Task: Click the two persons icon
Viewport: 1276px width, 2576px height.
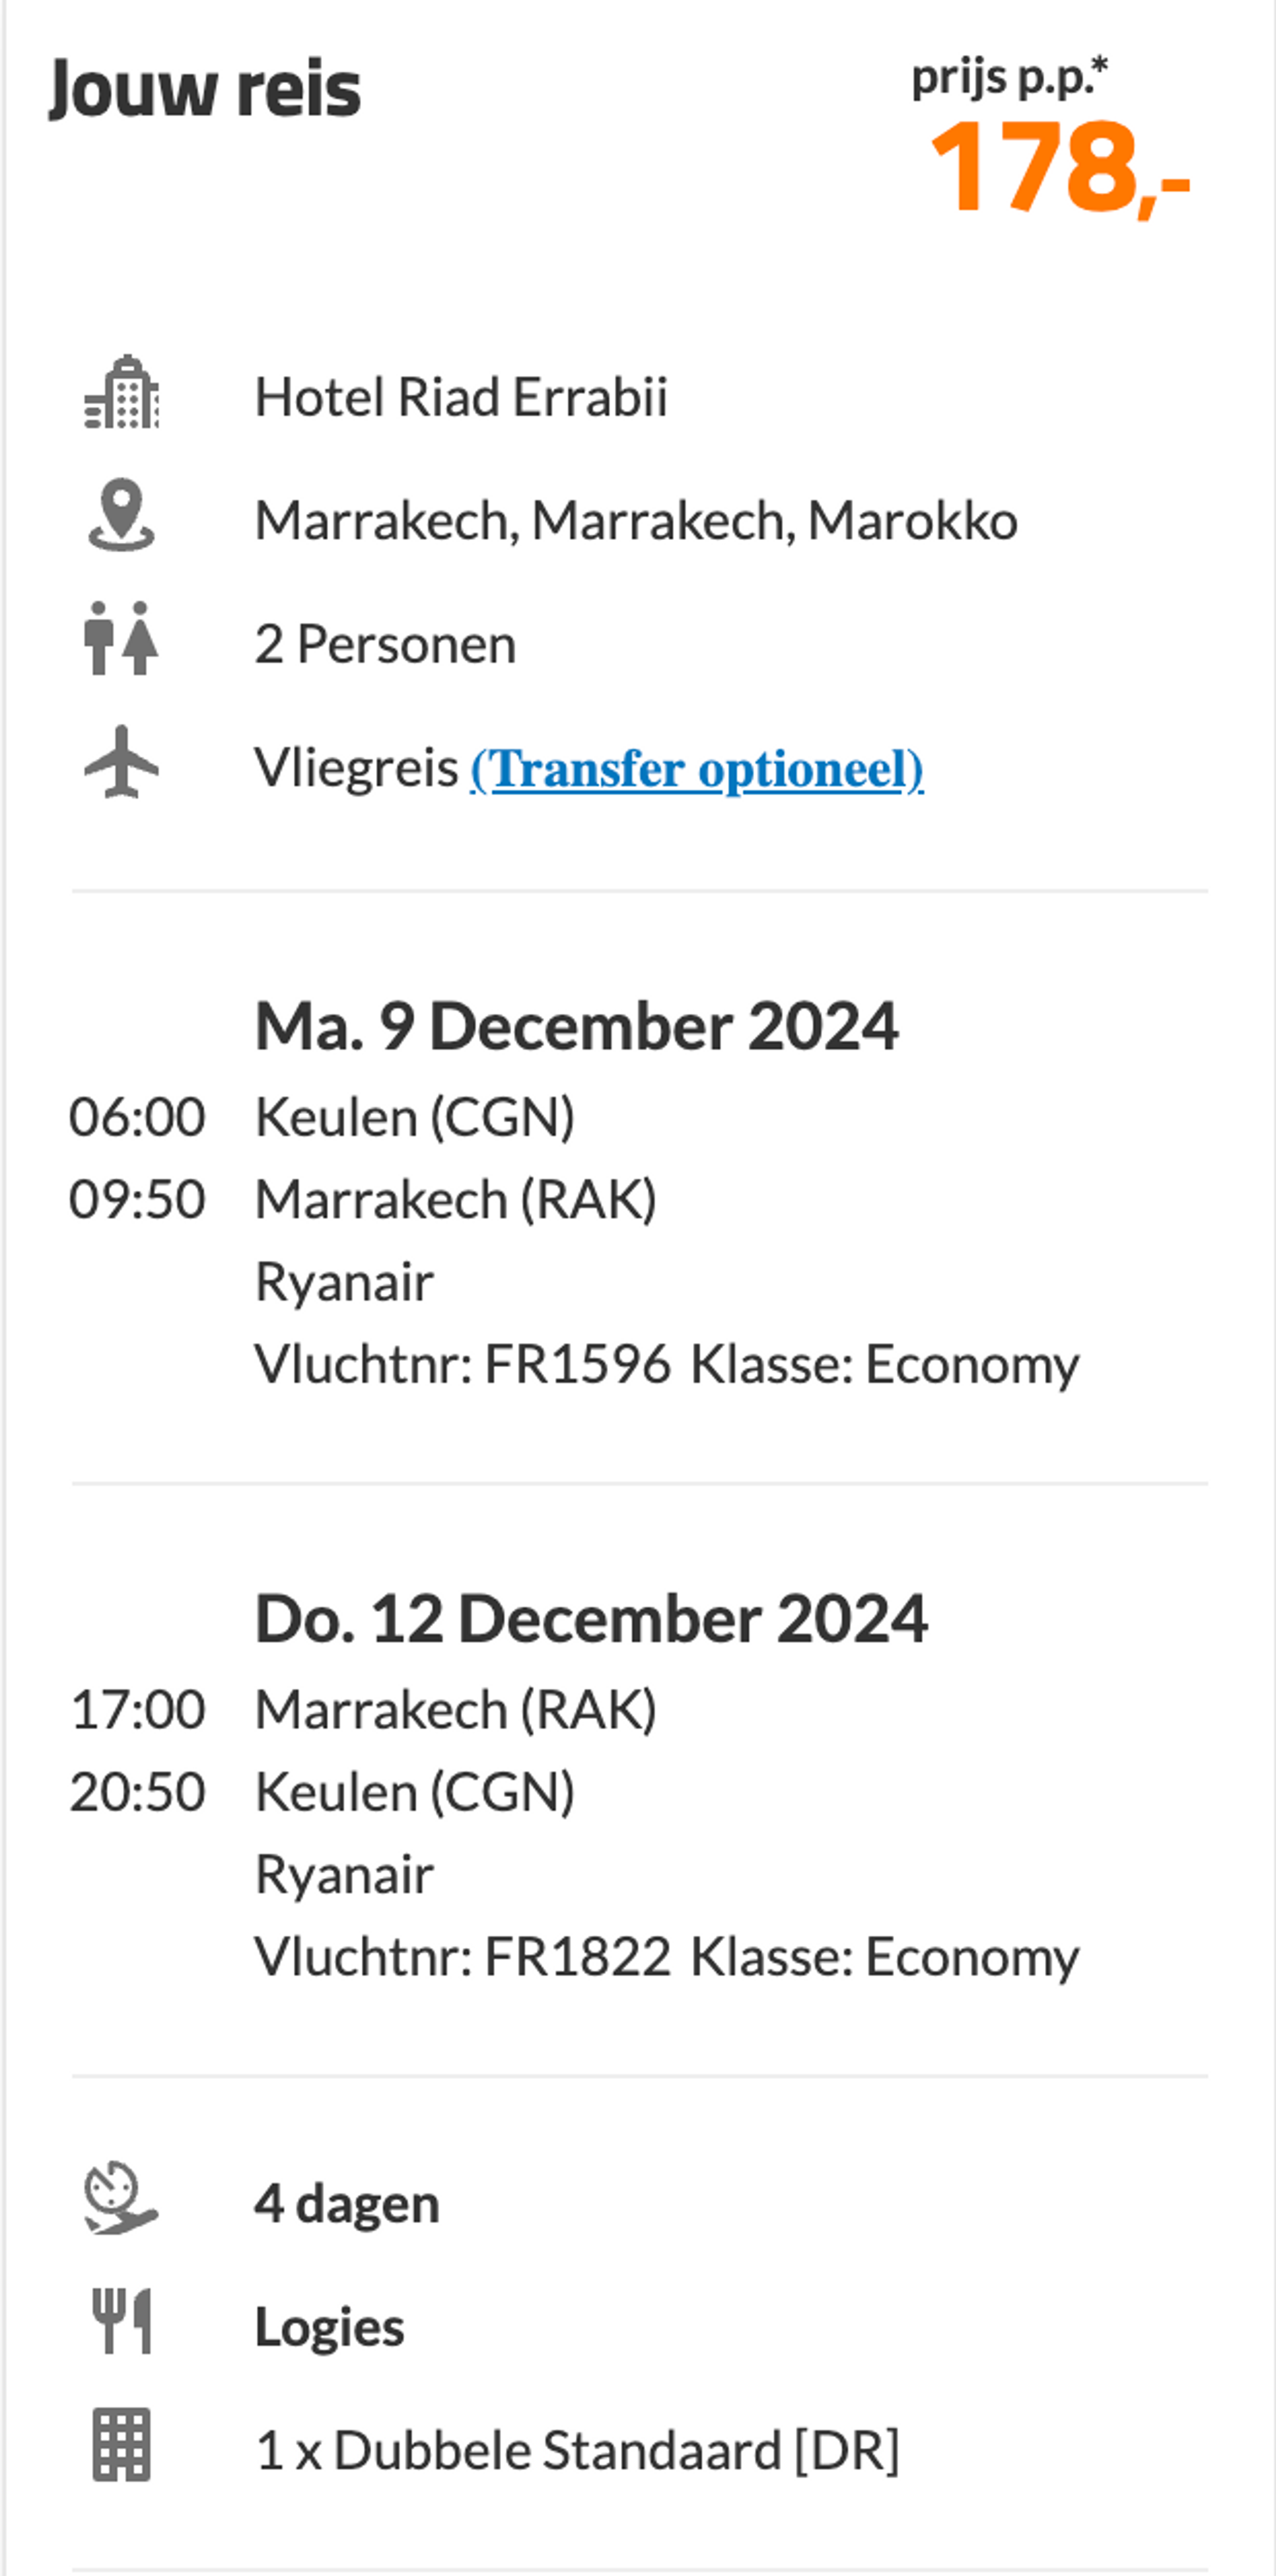Action: 121,638
